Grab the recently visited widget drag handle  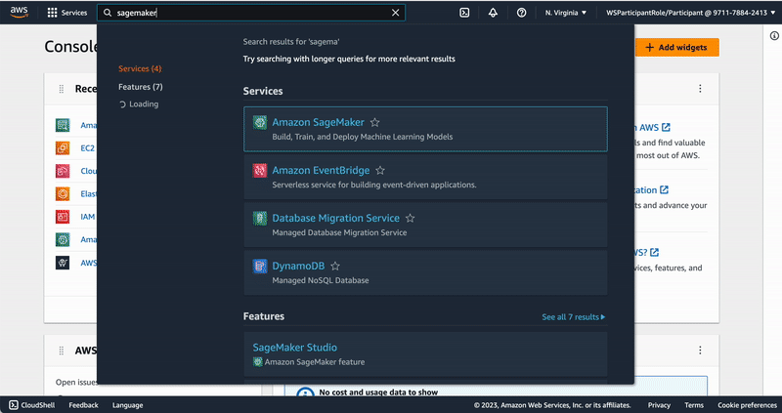click(62, 89)
